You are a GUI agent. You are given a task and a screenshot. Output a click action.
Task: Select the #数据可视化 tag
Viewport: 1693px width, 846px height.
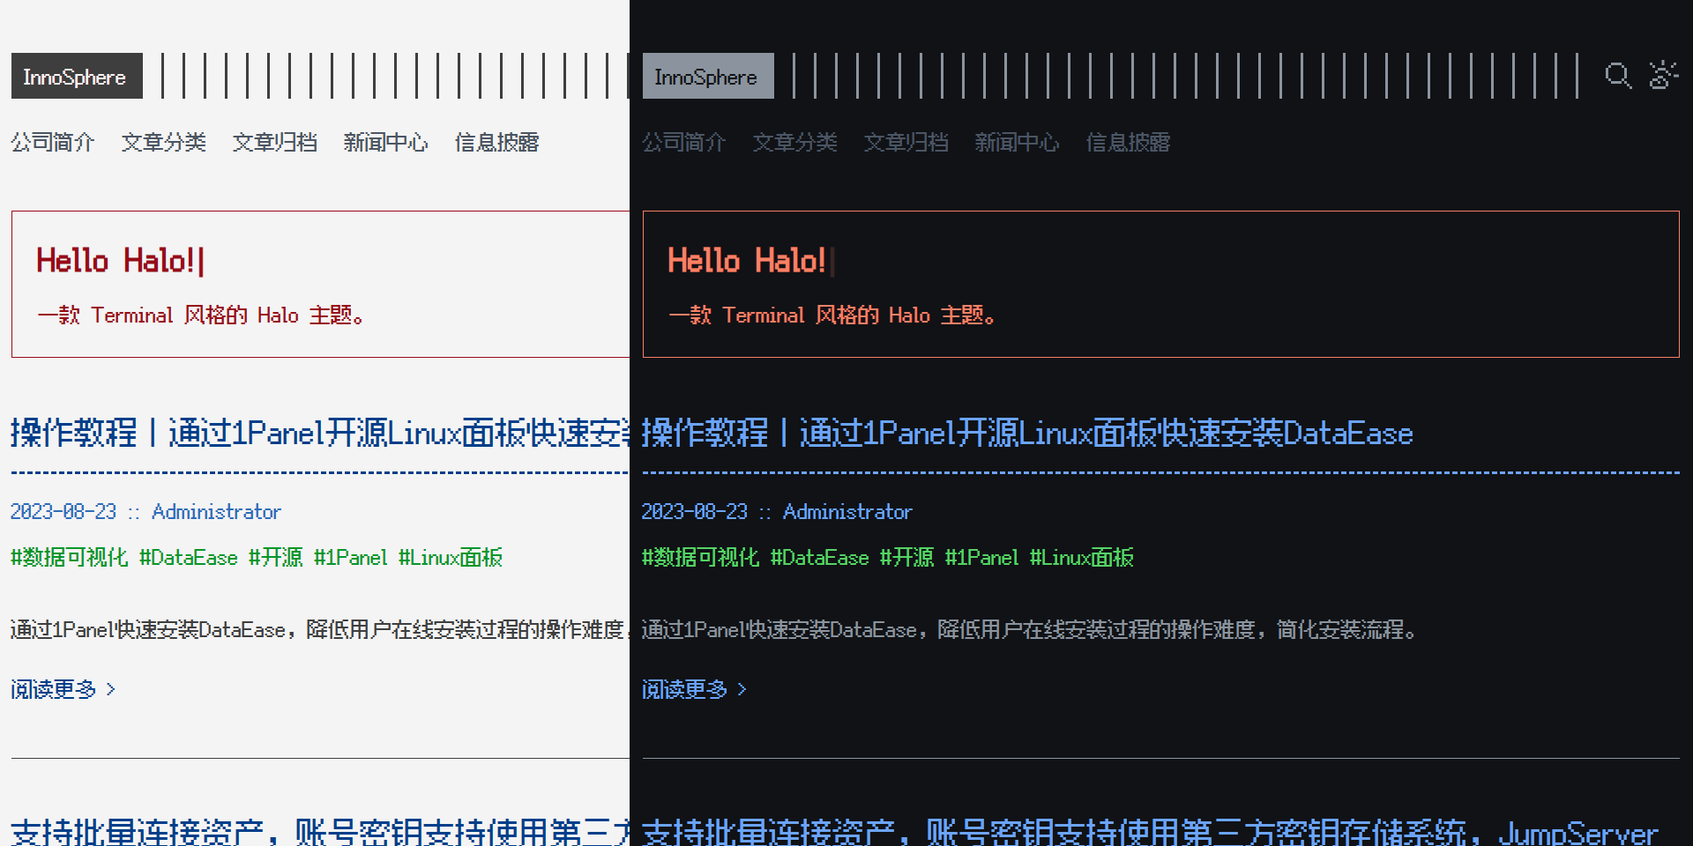(x=68, y=558)
